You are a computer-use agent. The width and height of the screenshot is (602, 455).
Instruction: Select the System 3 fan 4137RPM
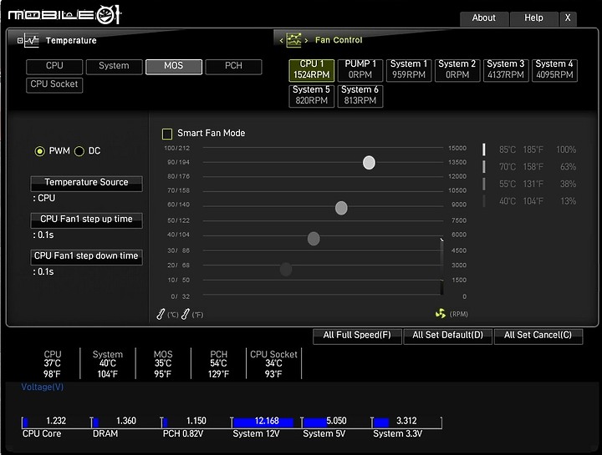[x=506, y=70]
